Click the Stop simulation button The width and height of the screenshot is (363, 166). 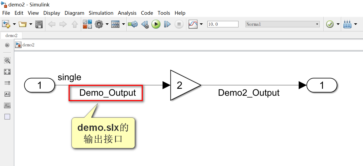point(179,24)
